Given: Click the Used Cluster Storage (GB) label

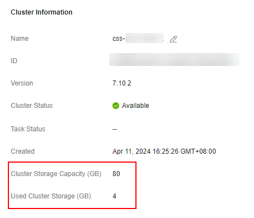Looking at the screenshot, I should pyautogui.click(x=51, y=196).
